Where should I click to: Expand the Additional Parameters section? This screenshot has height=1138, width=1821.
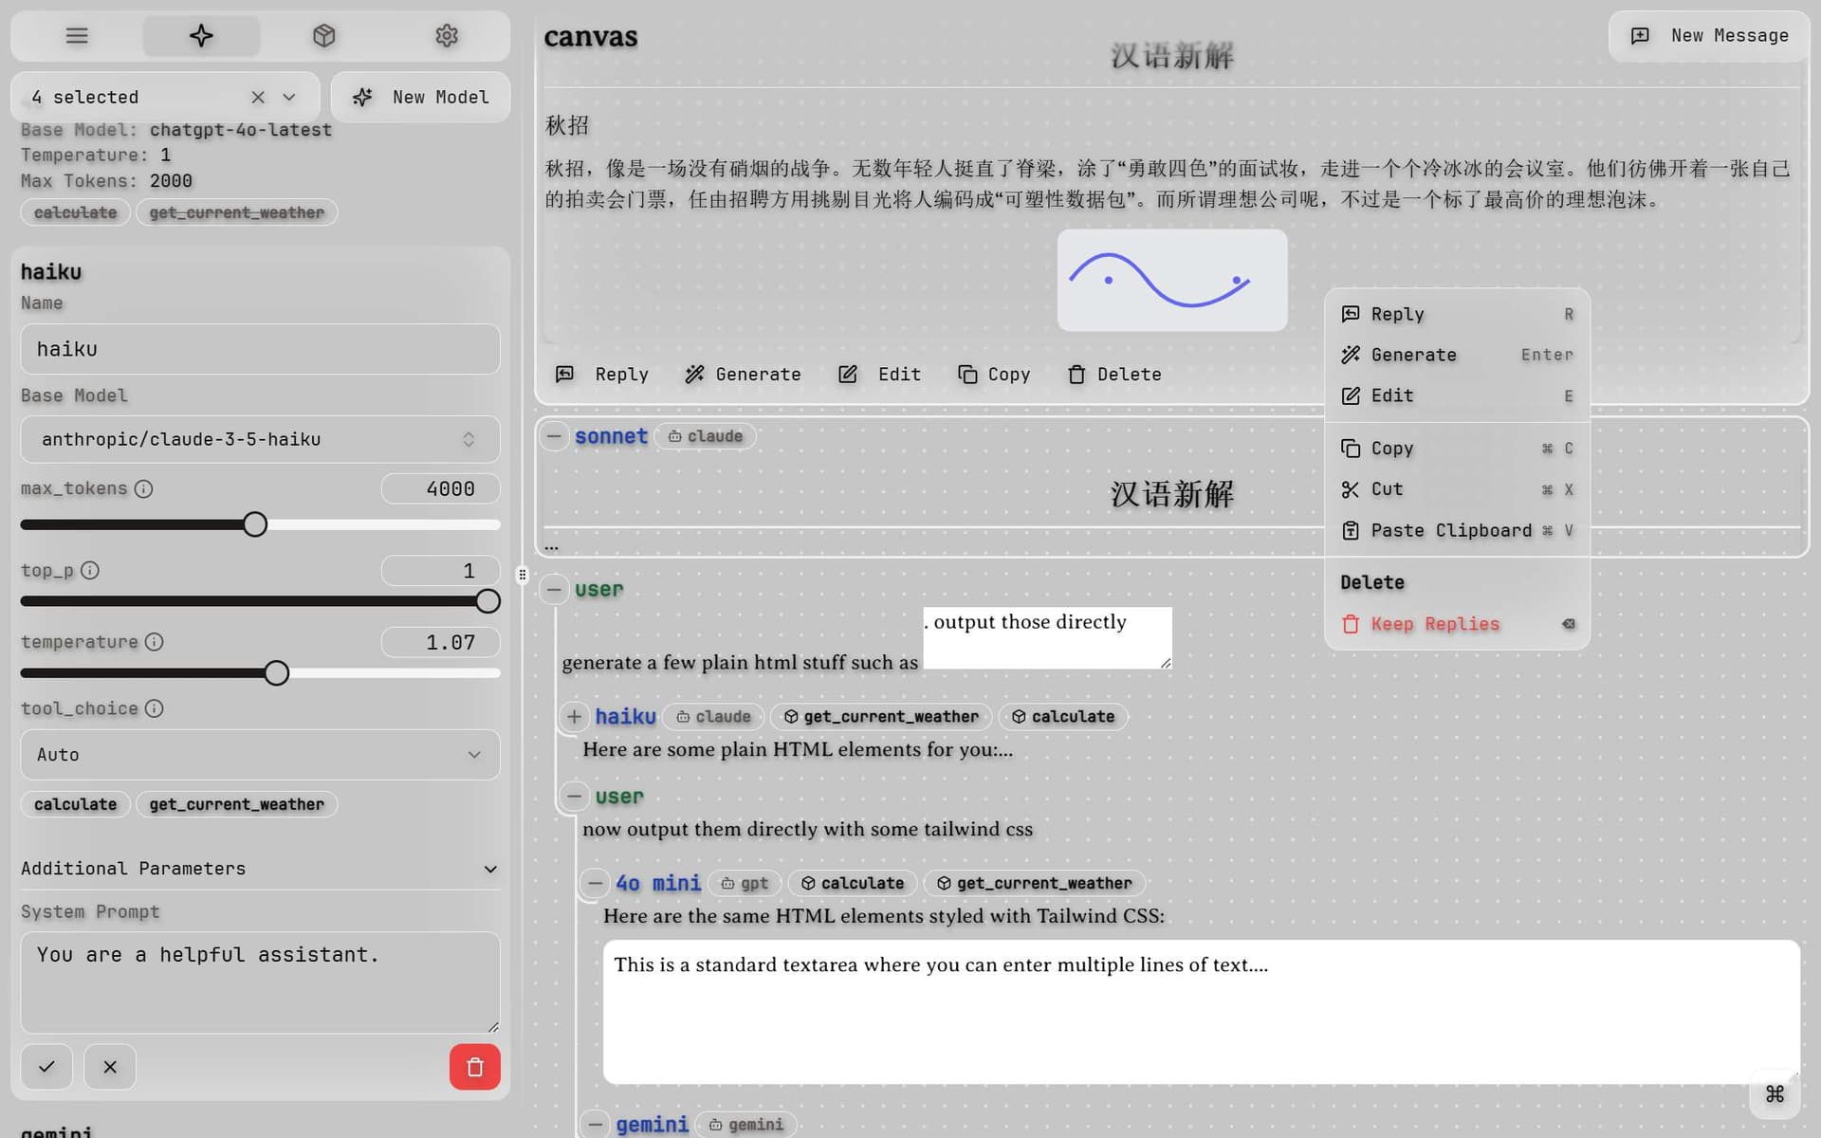(x=260, y=869)
